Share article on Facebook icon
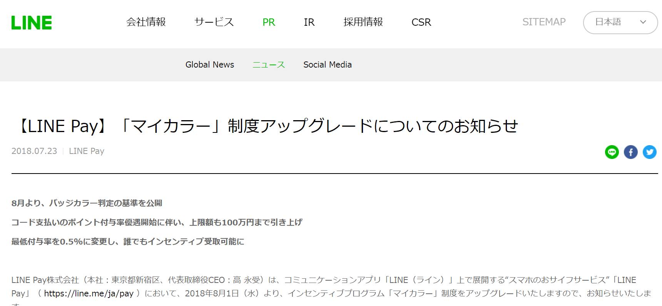 [630, 152]
